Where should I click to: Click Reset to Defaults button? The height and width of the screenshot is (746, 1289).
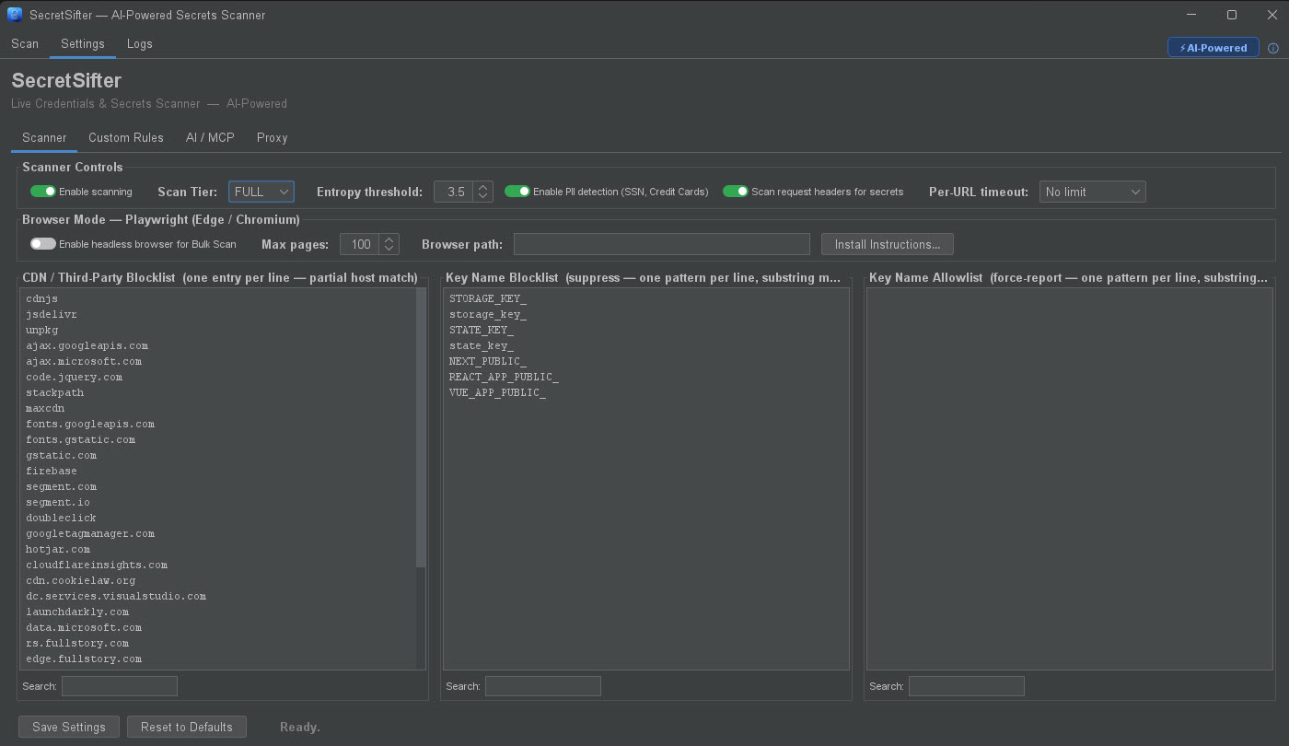click(x=187, y=727)
